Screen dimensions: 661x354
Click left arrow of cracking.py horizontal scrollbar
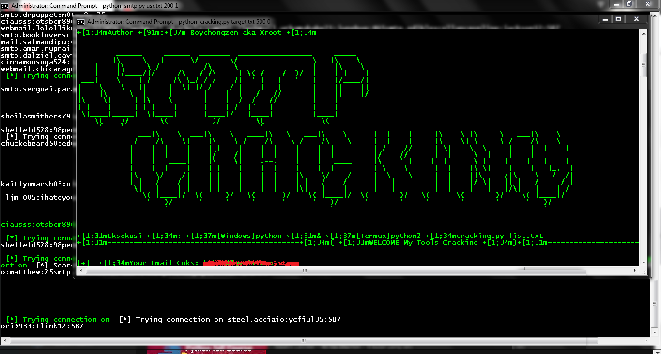(81, 271)
